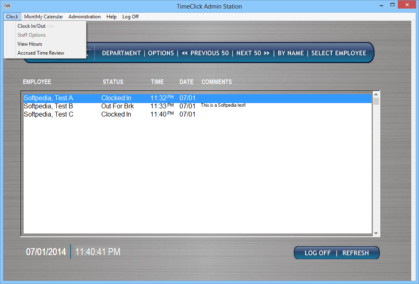419x284 pixels.
Task: Select the Softpedia, Test A row
Action: tap(197, 98)
